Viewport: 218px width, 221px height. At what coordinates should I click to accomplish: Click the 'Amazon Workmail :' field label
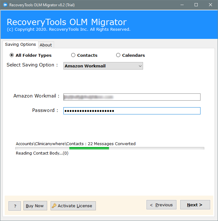point(36,96)
